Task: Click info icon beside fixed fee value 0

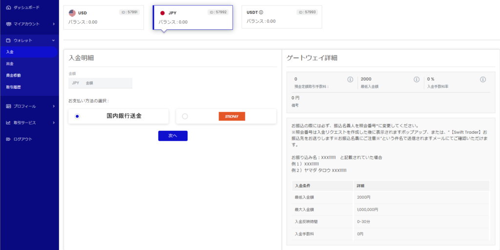Action: pos(350,80)
